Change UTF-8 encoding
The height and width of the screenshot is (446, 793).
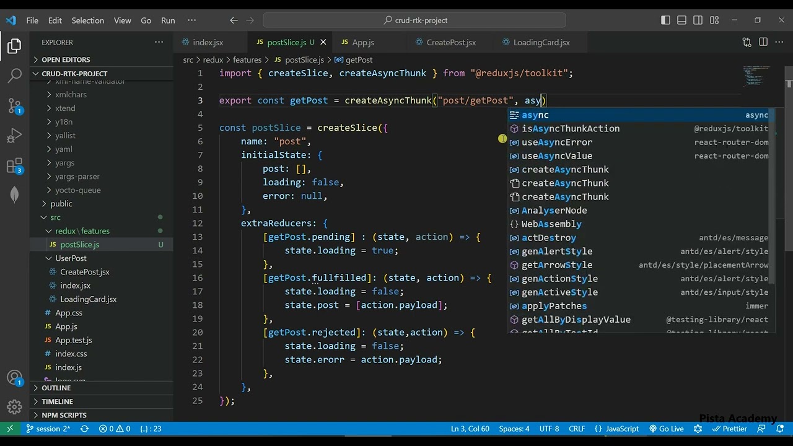[549, 429]
